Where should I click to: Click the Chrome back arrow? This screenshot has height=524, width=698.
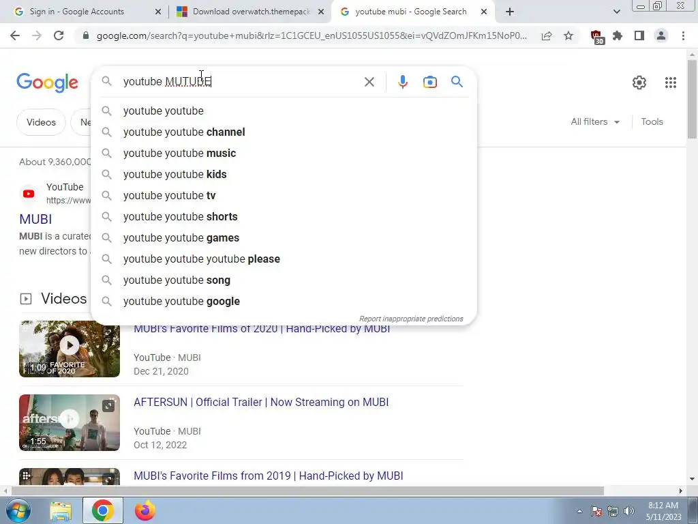(x=15, y=35)
